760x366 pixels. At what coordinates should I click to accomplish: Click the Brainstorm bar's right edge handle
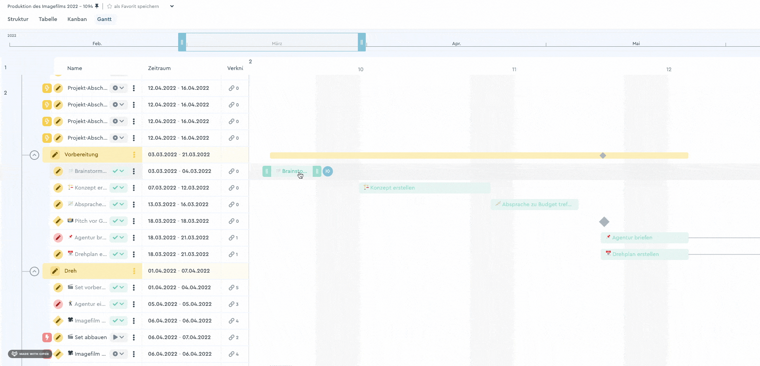click(317, 171)
